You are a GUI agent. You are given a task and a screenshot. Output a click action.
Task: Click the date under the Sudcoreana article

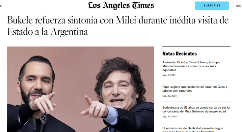click(169, 116)
